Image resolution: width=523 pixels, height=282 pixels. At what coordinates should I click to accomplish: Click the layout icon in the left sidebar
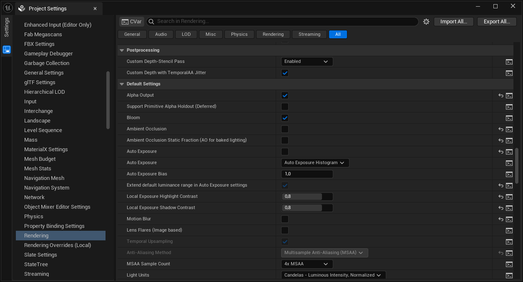click(x=7, y=50)
